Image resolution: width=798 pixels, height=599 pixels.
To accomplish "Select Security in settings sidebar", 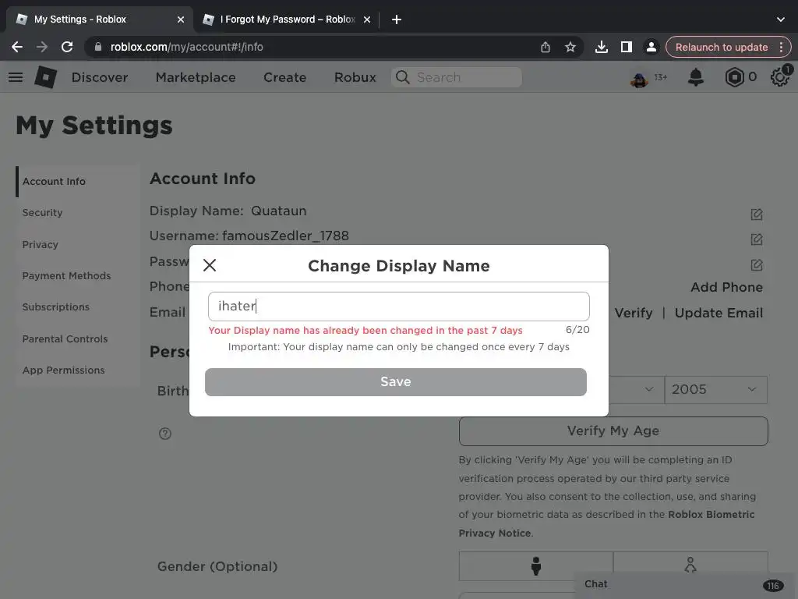I will click(42, 213).
